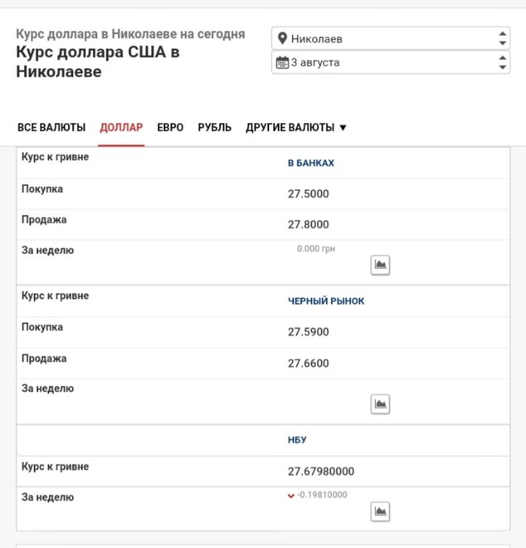
Task: Switch to the ВСЕ ВАЛЮТЫ tab
Action: [51, 128]
